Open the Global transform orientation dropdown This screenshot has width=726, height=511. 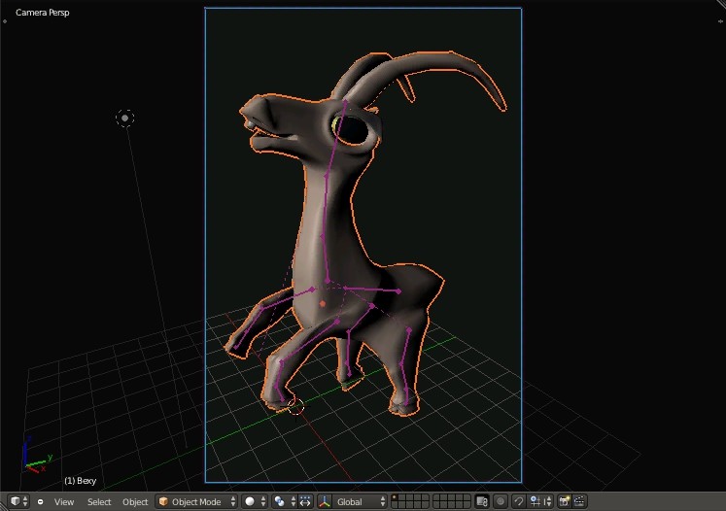pyautogui.click(x=360, y=501)
